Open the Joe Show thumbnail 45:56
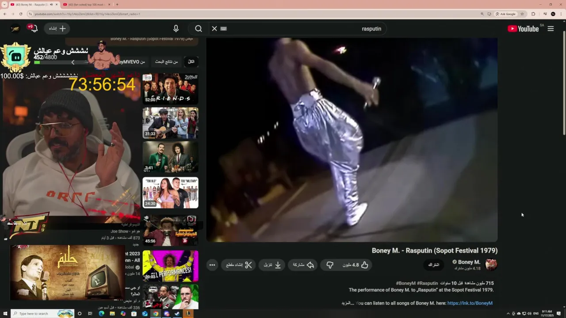This screenshot has width=566, height=318. [170, 230]
